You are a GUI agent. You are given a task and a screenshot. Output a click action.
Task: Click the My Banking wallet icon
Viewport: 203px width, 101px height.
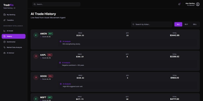click(4, 15)
